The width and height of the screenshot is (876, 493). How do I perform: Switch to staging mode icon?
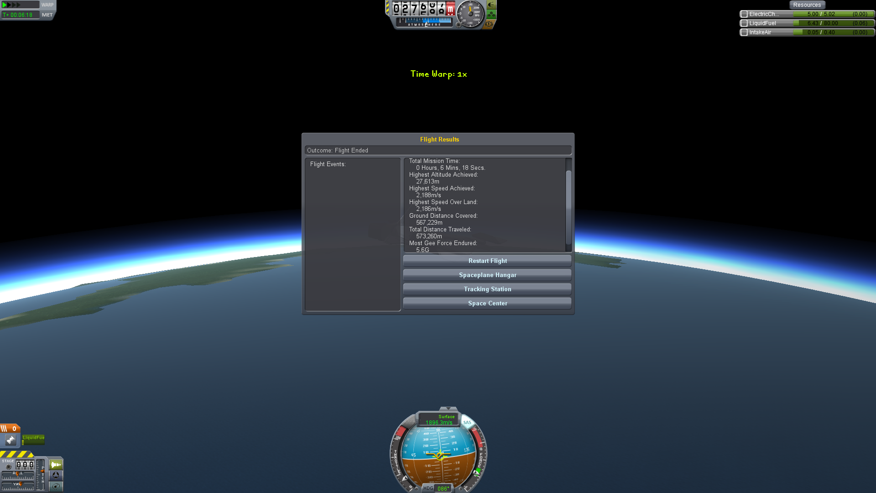(x=56, y=465)
